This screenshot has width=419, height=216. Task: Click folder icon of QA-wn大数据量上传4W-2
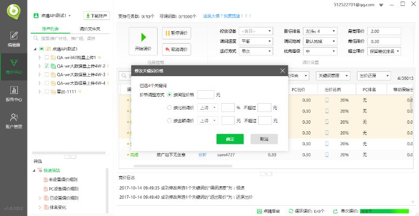53,66
